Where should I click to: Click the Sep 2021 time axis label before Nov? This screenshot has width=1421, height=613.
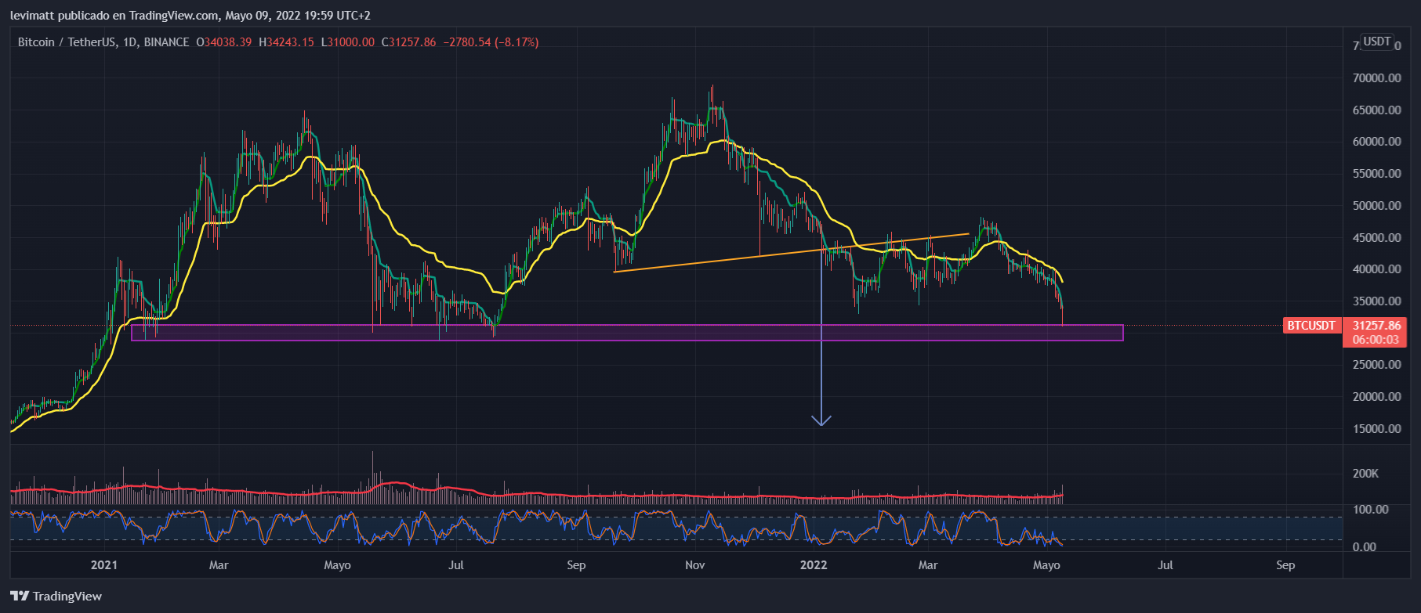576,565
